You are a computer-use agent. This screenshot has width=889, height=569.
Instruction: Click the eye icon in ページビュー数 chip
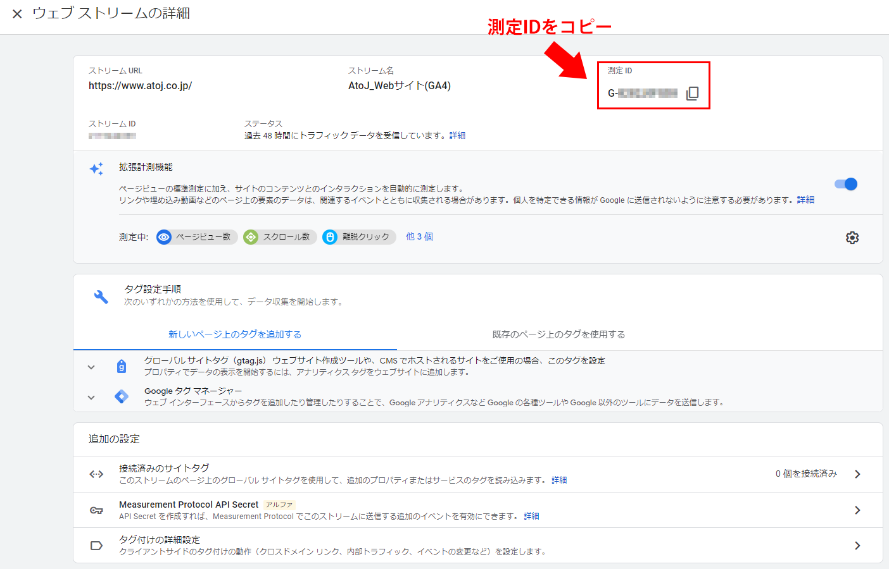pos(164,237)
